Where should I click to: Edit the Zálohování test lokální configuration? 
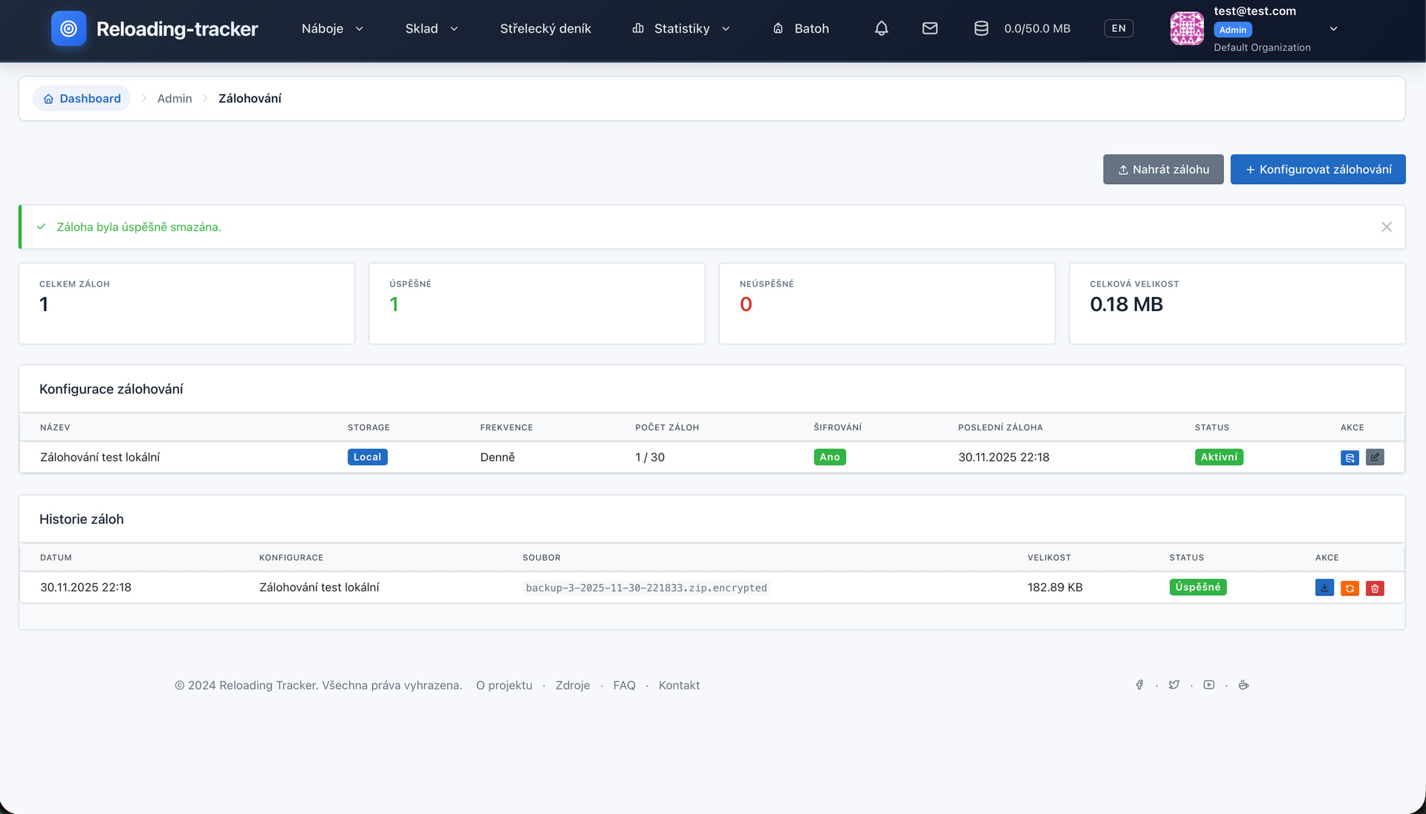[1375, 458]
